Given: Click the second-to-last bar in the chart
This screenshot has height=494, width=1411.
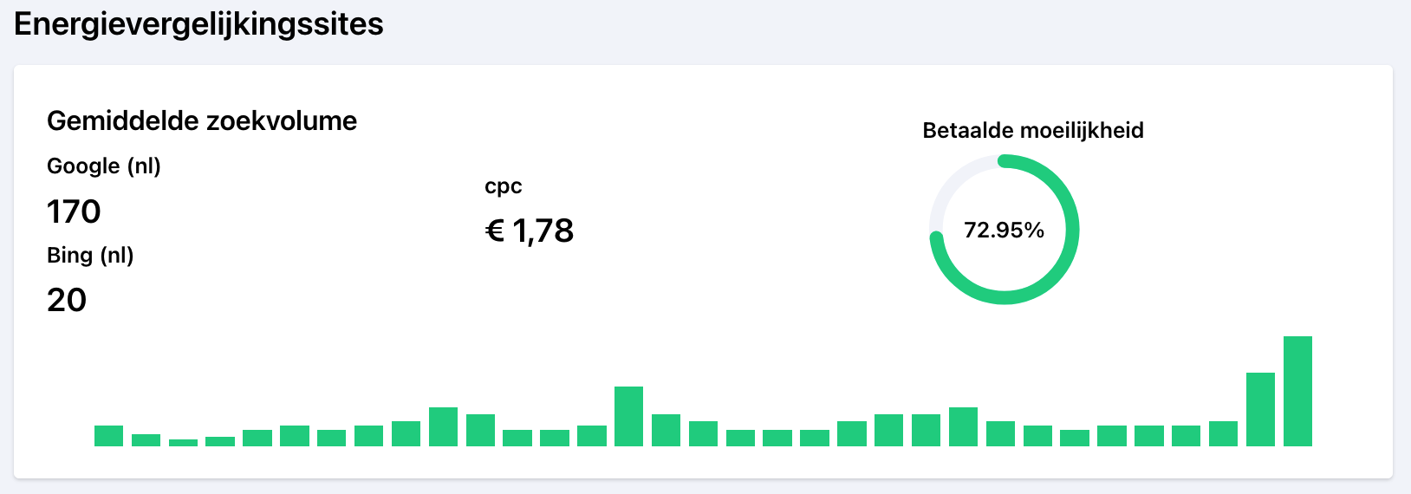Looking at the screenshot, I should [1260, 409].
